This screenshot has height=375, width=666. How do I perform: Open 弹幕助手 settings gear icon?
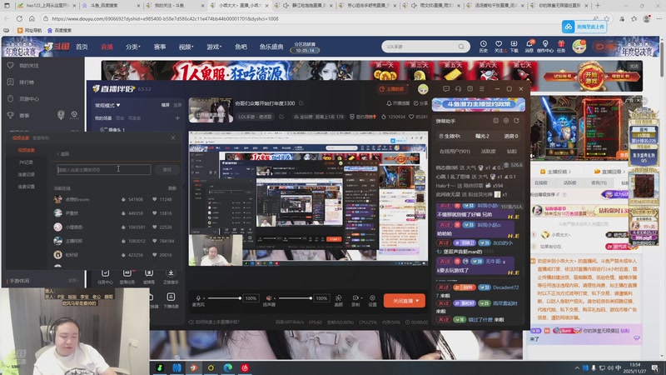506,121
